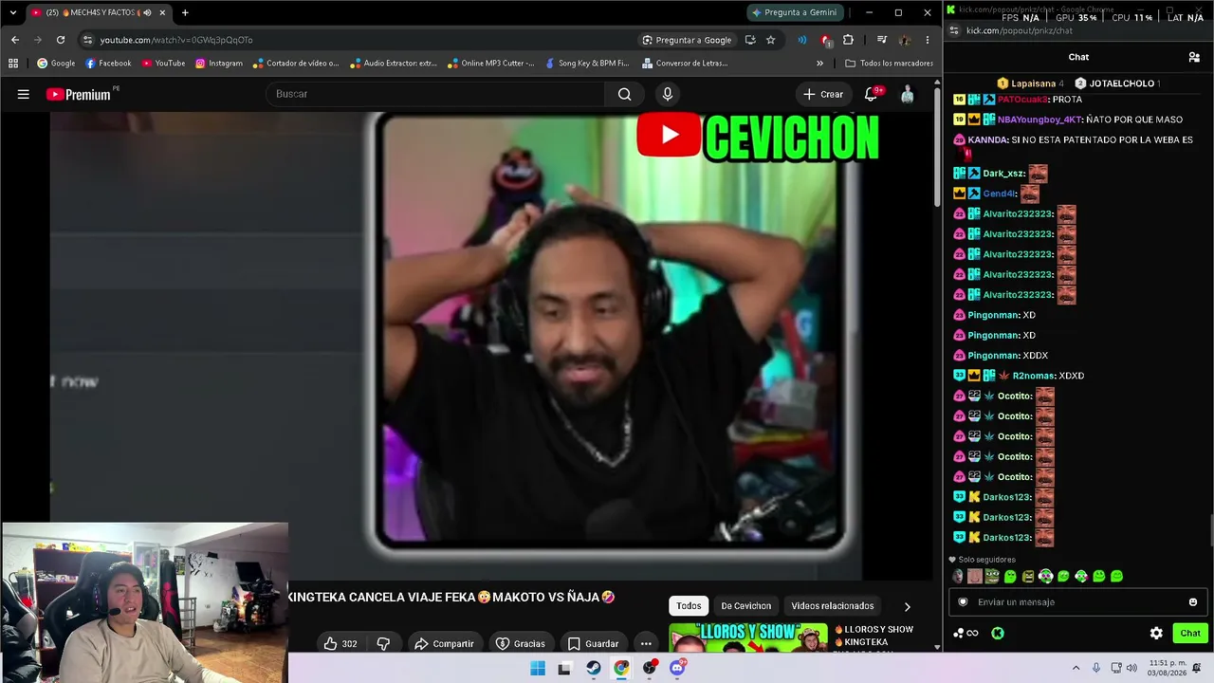Open Discord from the taskbar
The height and width of the screenshot is (683, 1214).
tap(677, 668)
